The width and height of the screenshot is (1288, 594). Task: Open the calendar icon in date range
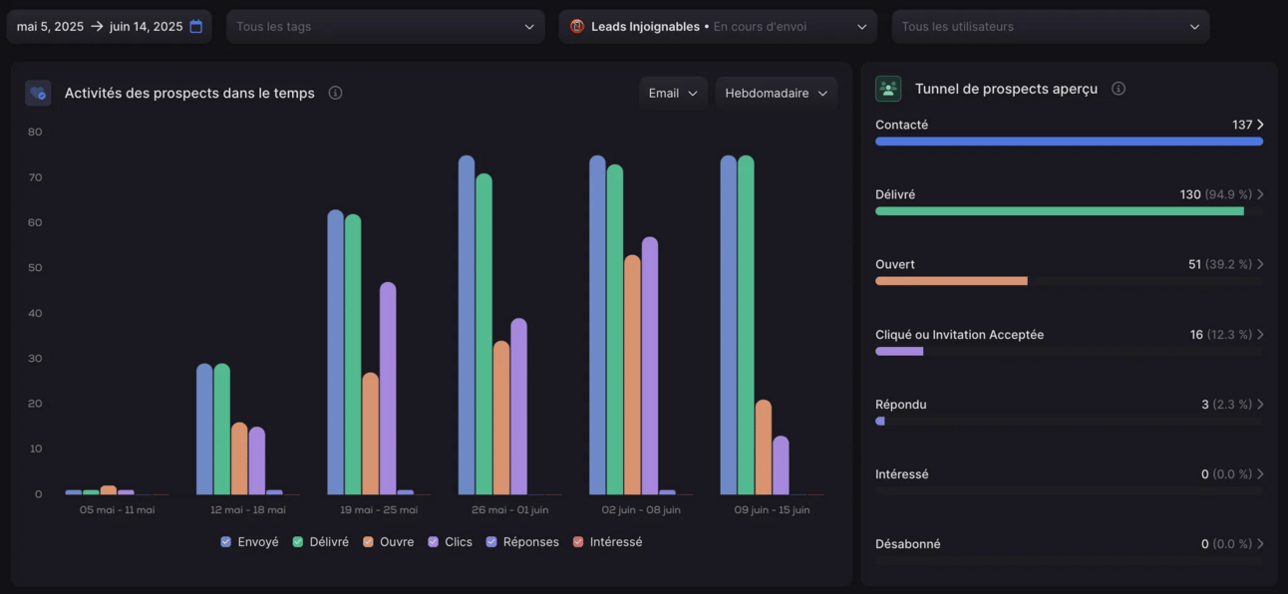[196, 27]
